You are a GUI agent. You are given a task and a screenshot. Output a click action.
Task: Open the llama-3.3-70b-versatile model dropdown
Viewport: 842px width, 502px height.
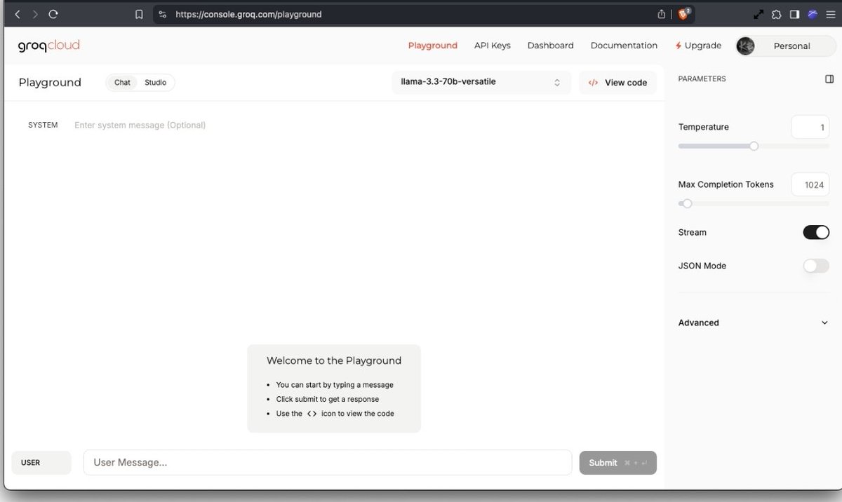click(x=481, y=82)
